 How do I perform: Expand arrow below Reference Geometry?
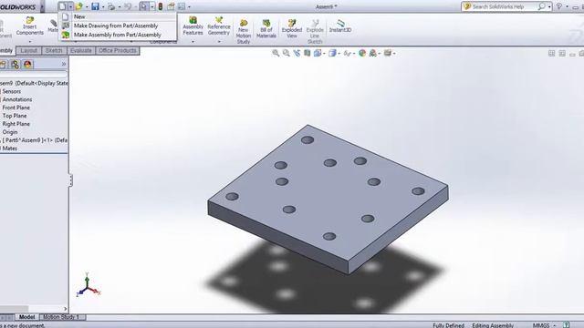point(219,41)
